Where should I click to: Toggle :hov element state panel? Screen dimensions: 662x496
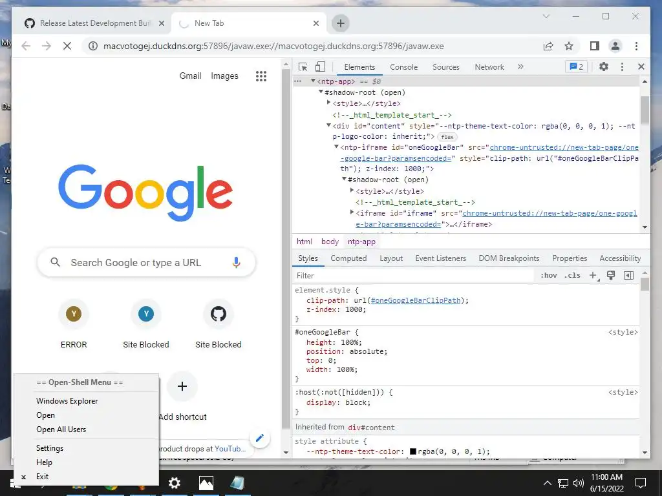[x=548, y=275]
